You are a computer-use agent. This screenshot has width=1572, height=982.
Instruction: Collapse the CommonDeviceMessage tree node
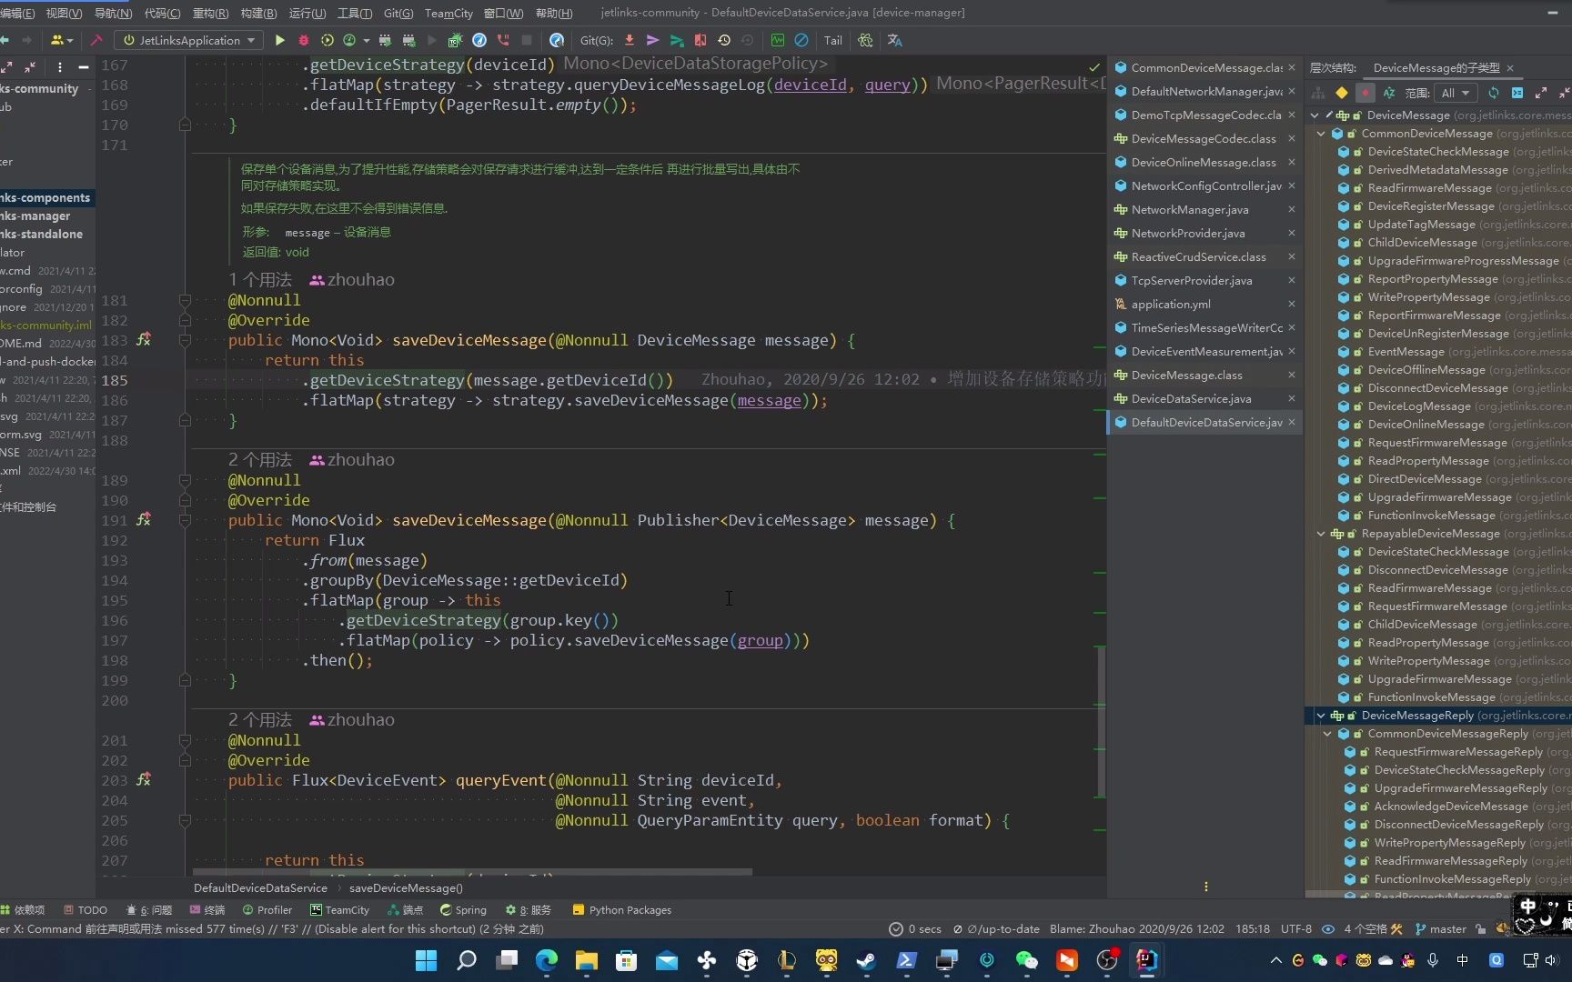click(x=1322, y=134)
